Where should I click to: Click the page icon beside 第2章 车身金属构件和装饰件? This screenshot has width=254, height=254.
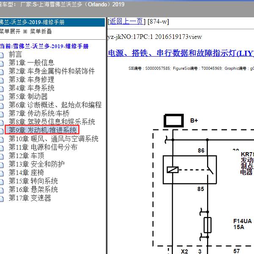(x=2, y=72)
